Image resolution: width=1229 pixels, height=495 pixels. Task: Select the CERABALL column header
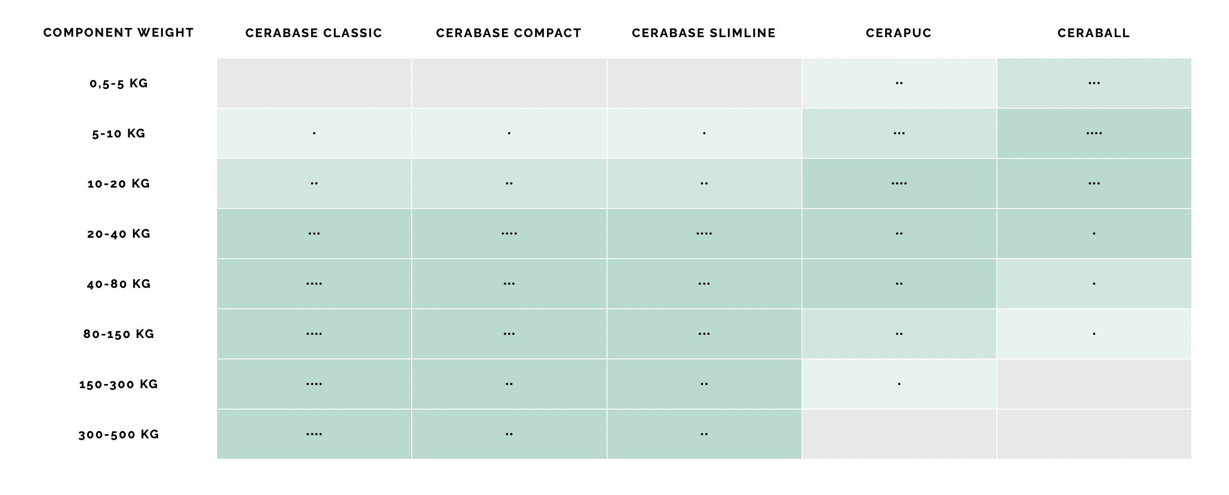[x=1094, y=33]
